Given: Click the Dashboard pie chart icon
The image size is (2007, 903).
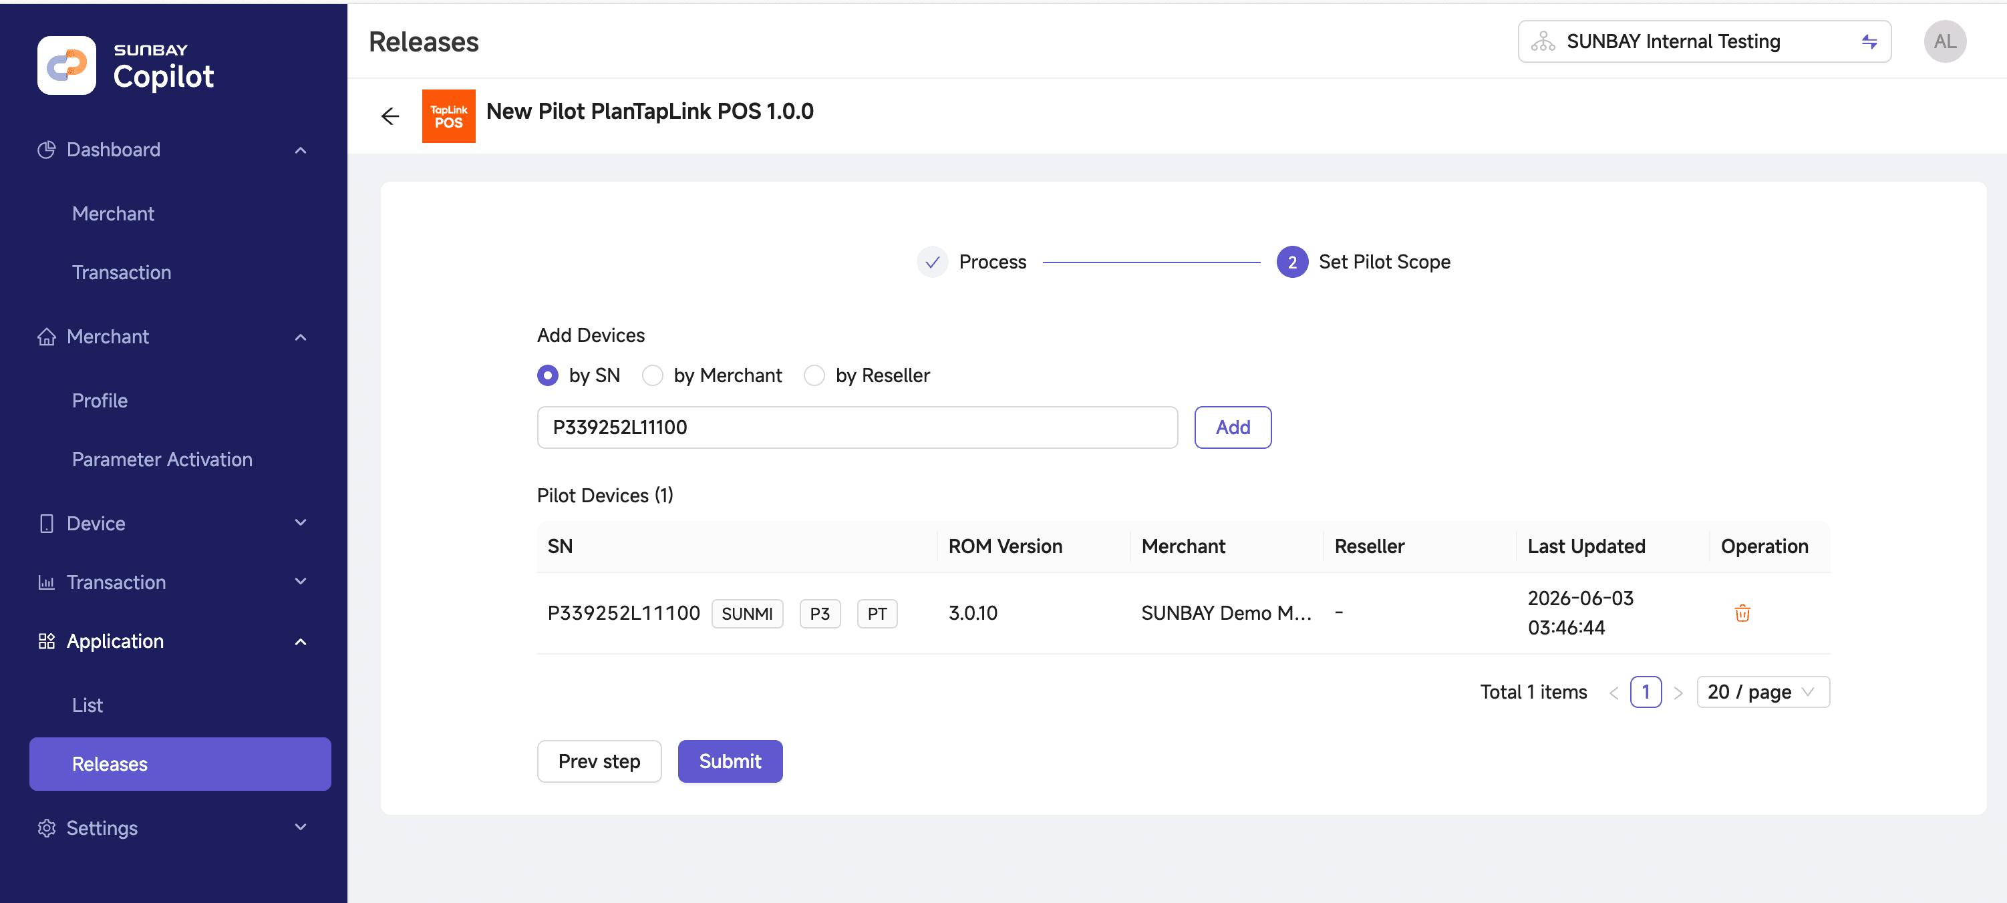Looking at the screenshot, I should (47, 150).
